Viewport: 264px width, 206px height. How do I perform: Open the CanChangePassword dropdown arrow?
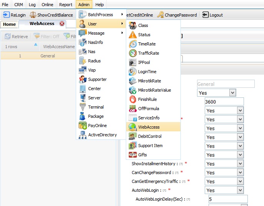point(240,173)
